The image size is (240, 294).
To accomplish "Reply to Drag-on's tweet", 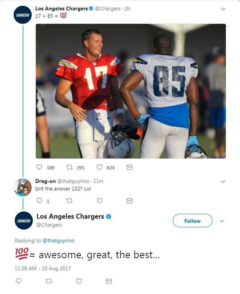I will click(39, 201).
